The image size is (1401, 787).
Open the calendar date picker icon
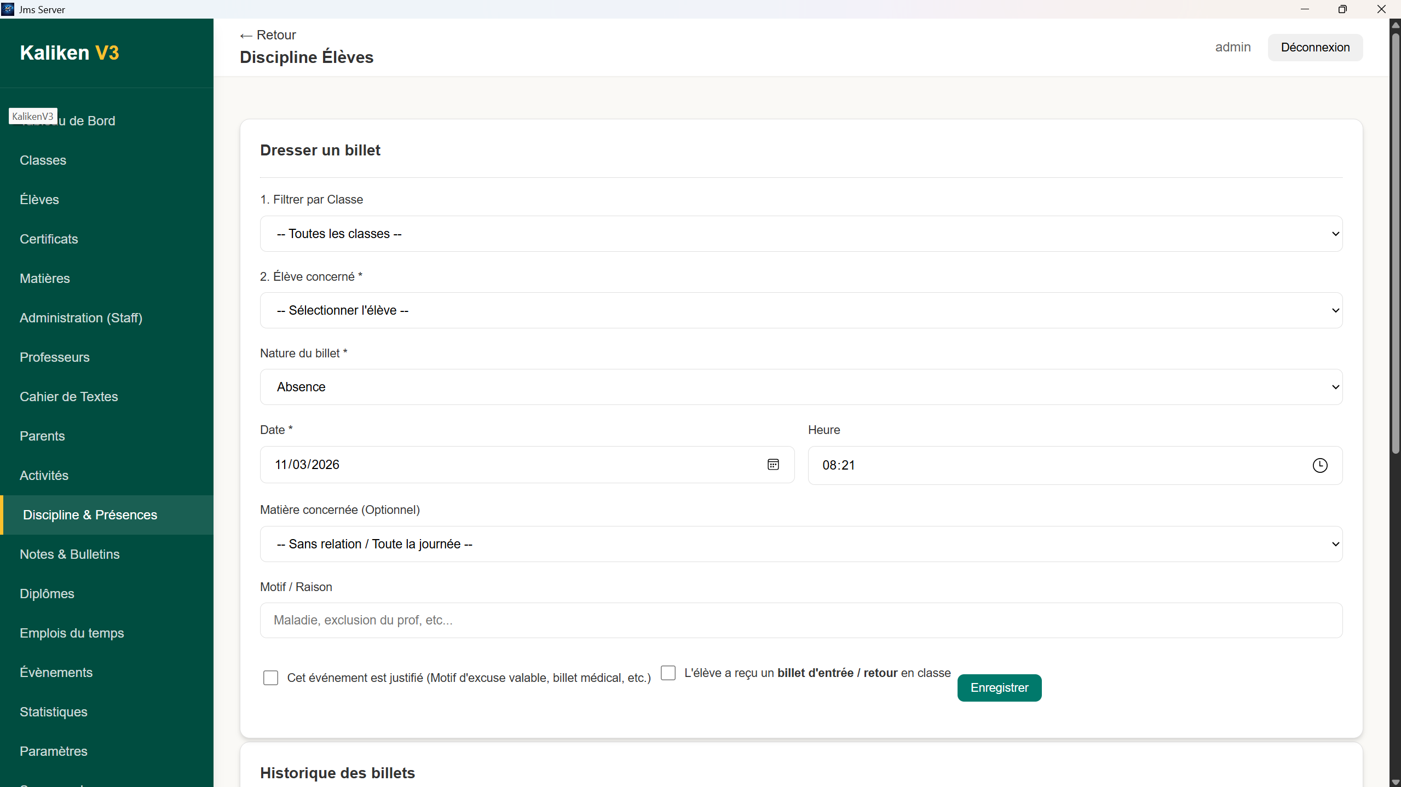(x=772, y=465)
